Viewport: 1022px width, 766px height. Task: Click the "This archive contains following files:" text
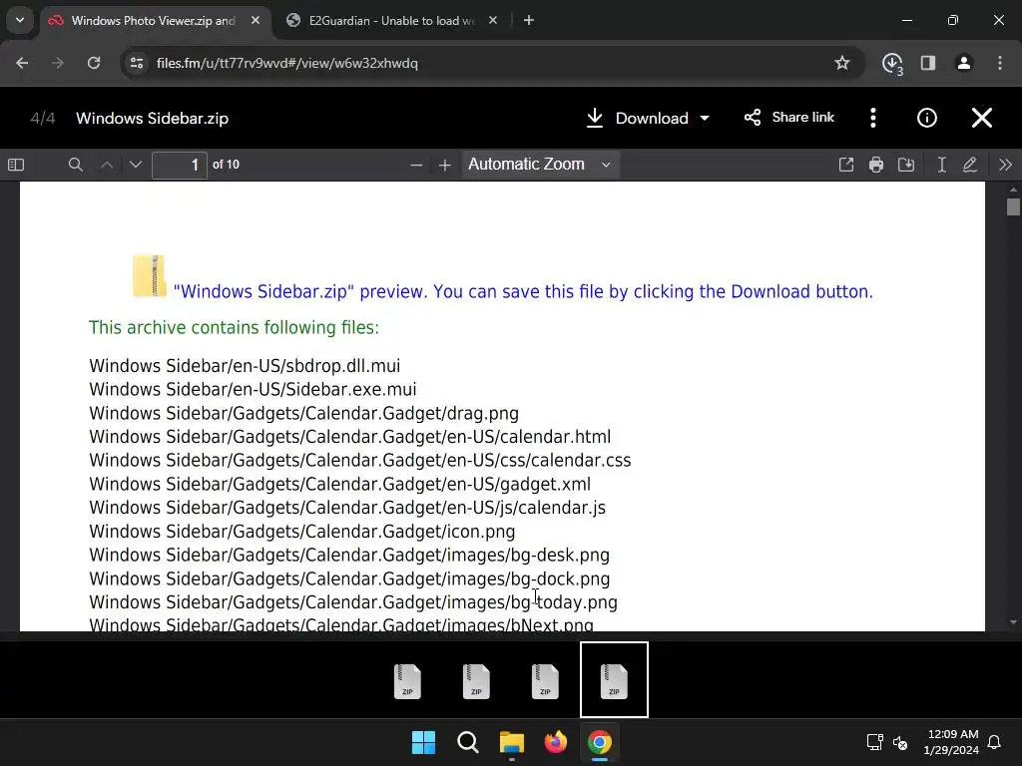(234, 327)
